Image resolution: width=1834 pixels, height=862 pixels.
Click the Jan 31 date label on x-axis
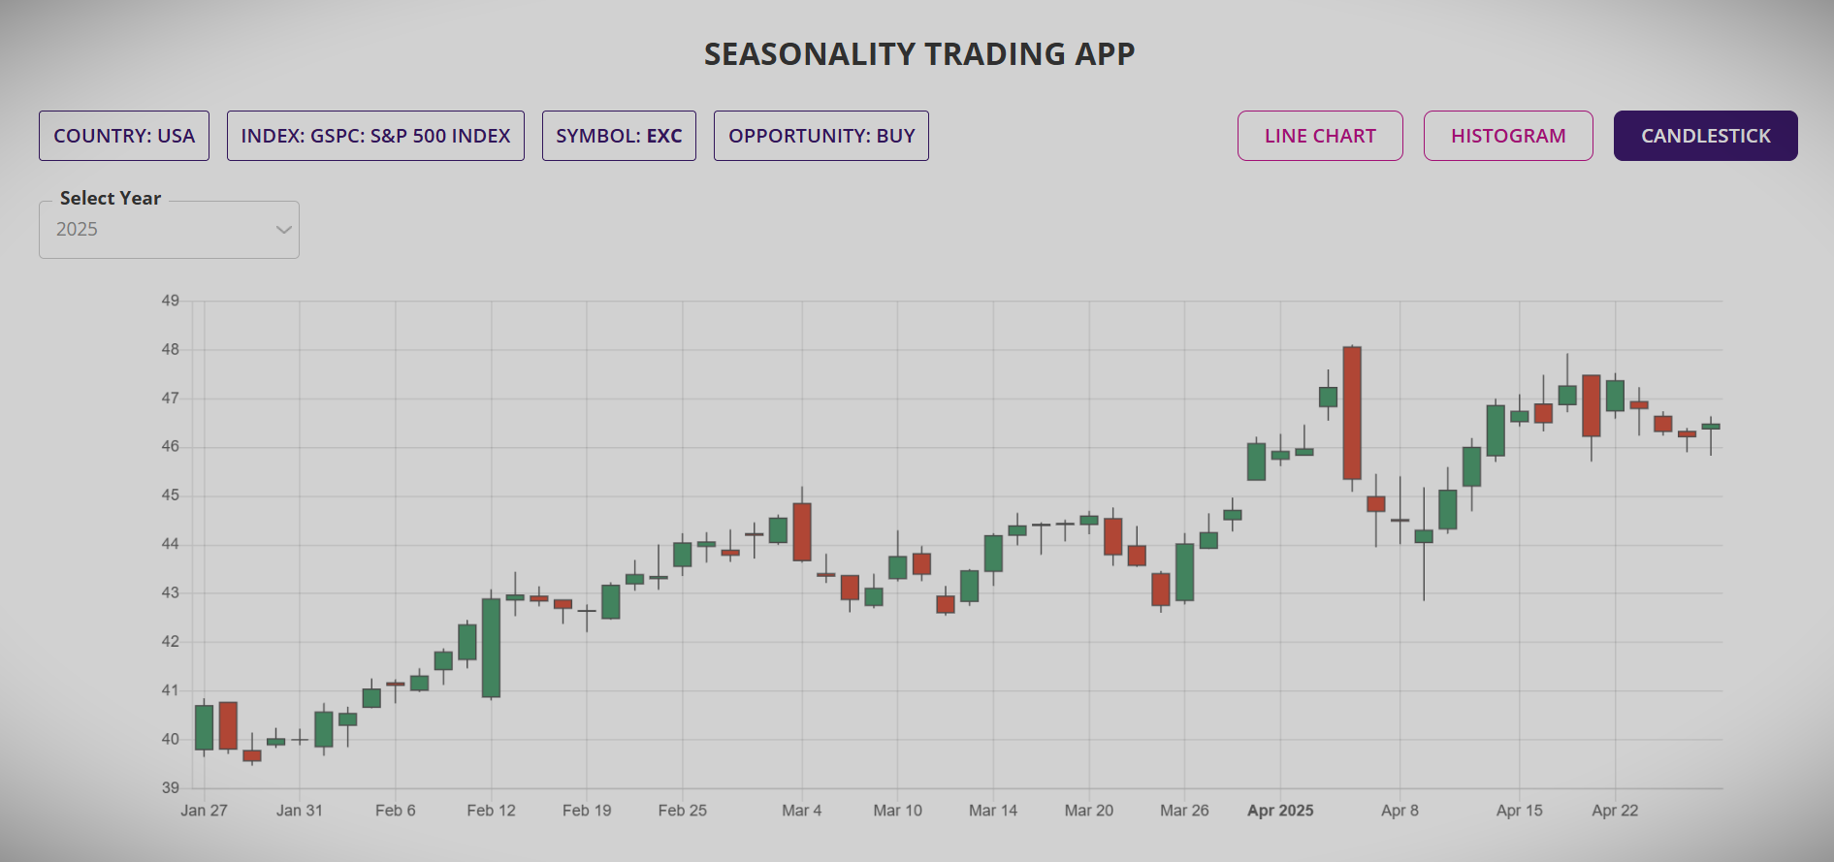click(299, 811)
